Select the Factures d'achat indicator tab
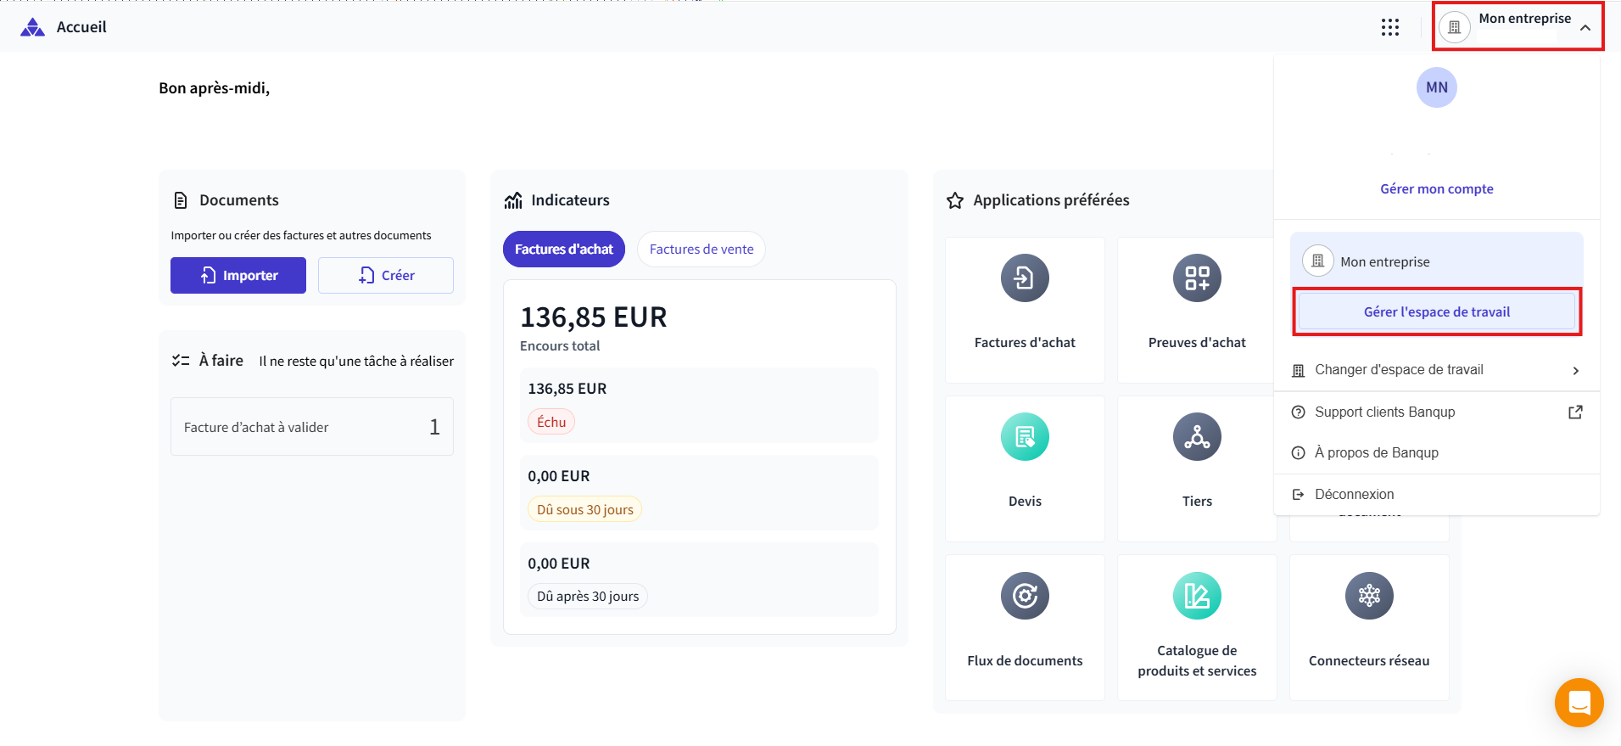 click(x=563, y=250)
